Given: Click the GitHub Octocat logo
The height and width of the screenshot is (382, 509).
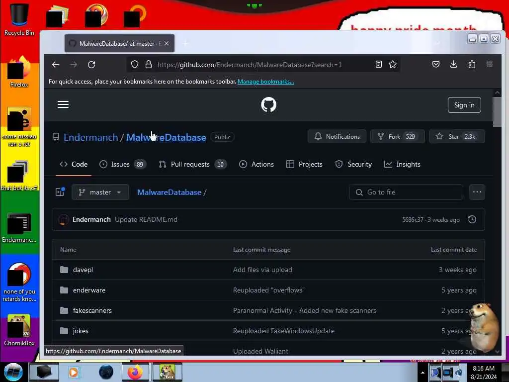Looking at the screenshot, I should [269, 104].
